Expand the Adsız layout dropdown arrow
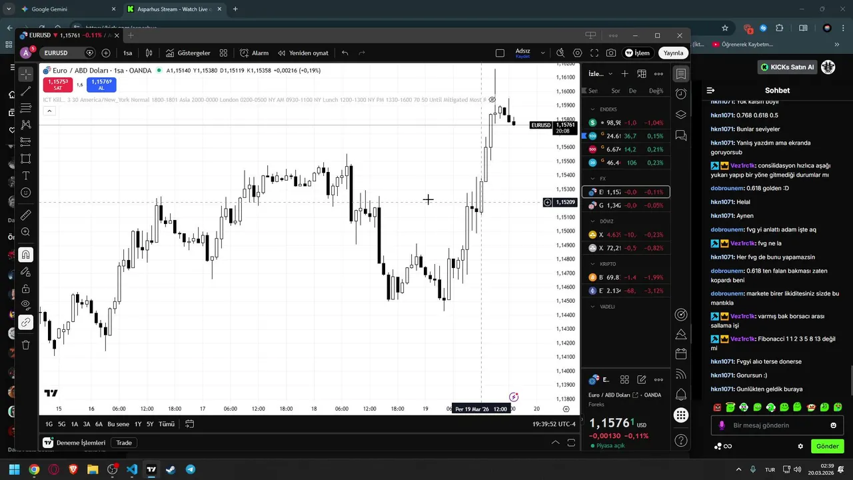This screenshot has width=853, height=480. (542, 53)
